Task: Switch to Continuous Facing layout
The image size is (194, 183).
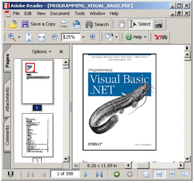Action: point(172,174)
